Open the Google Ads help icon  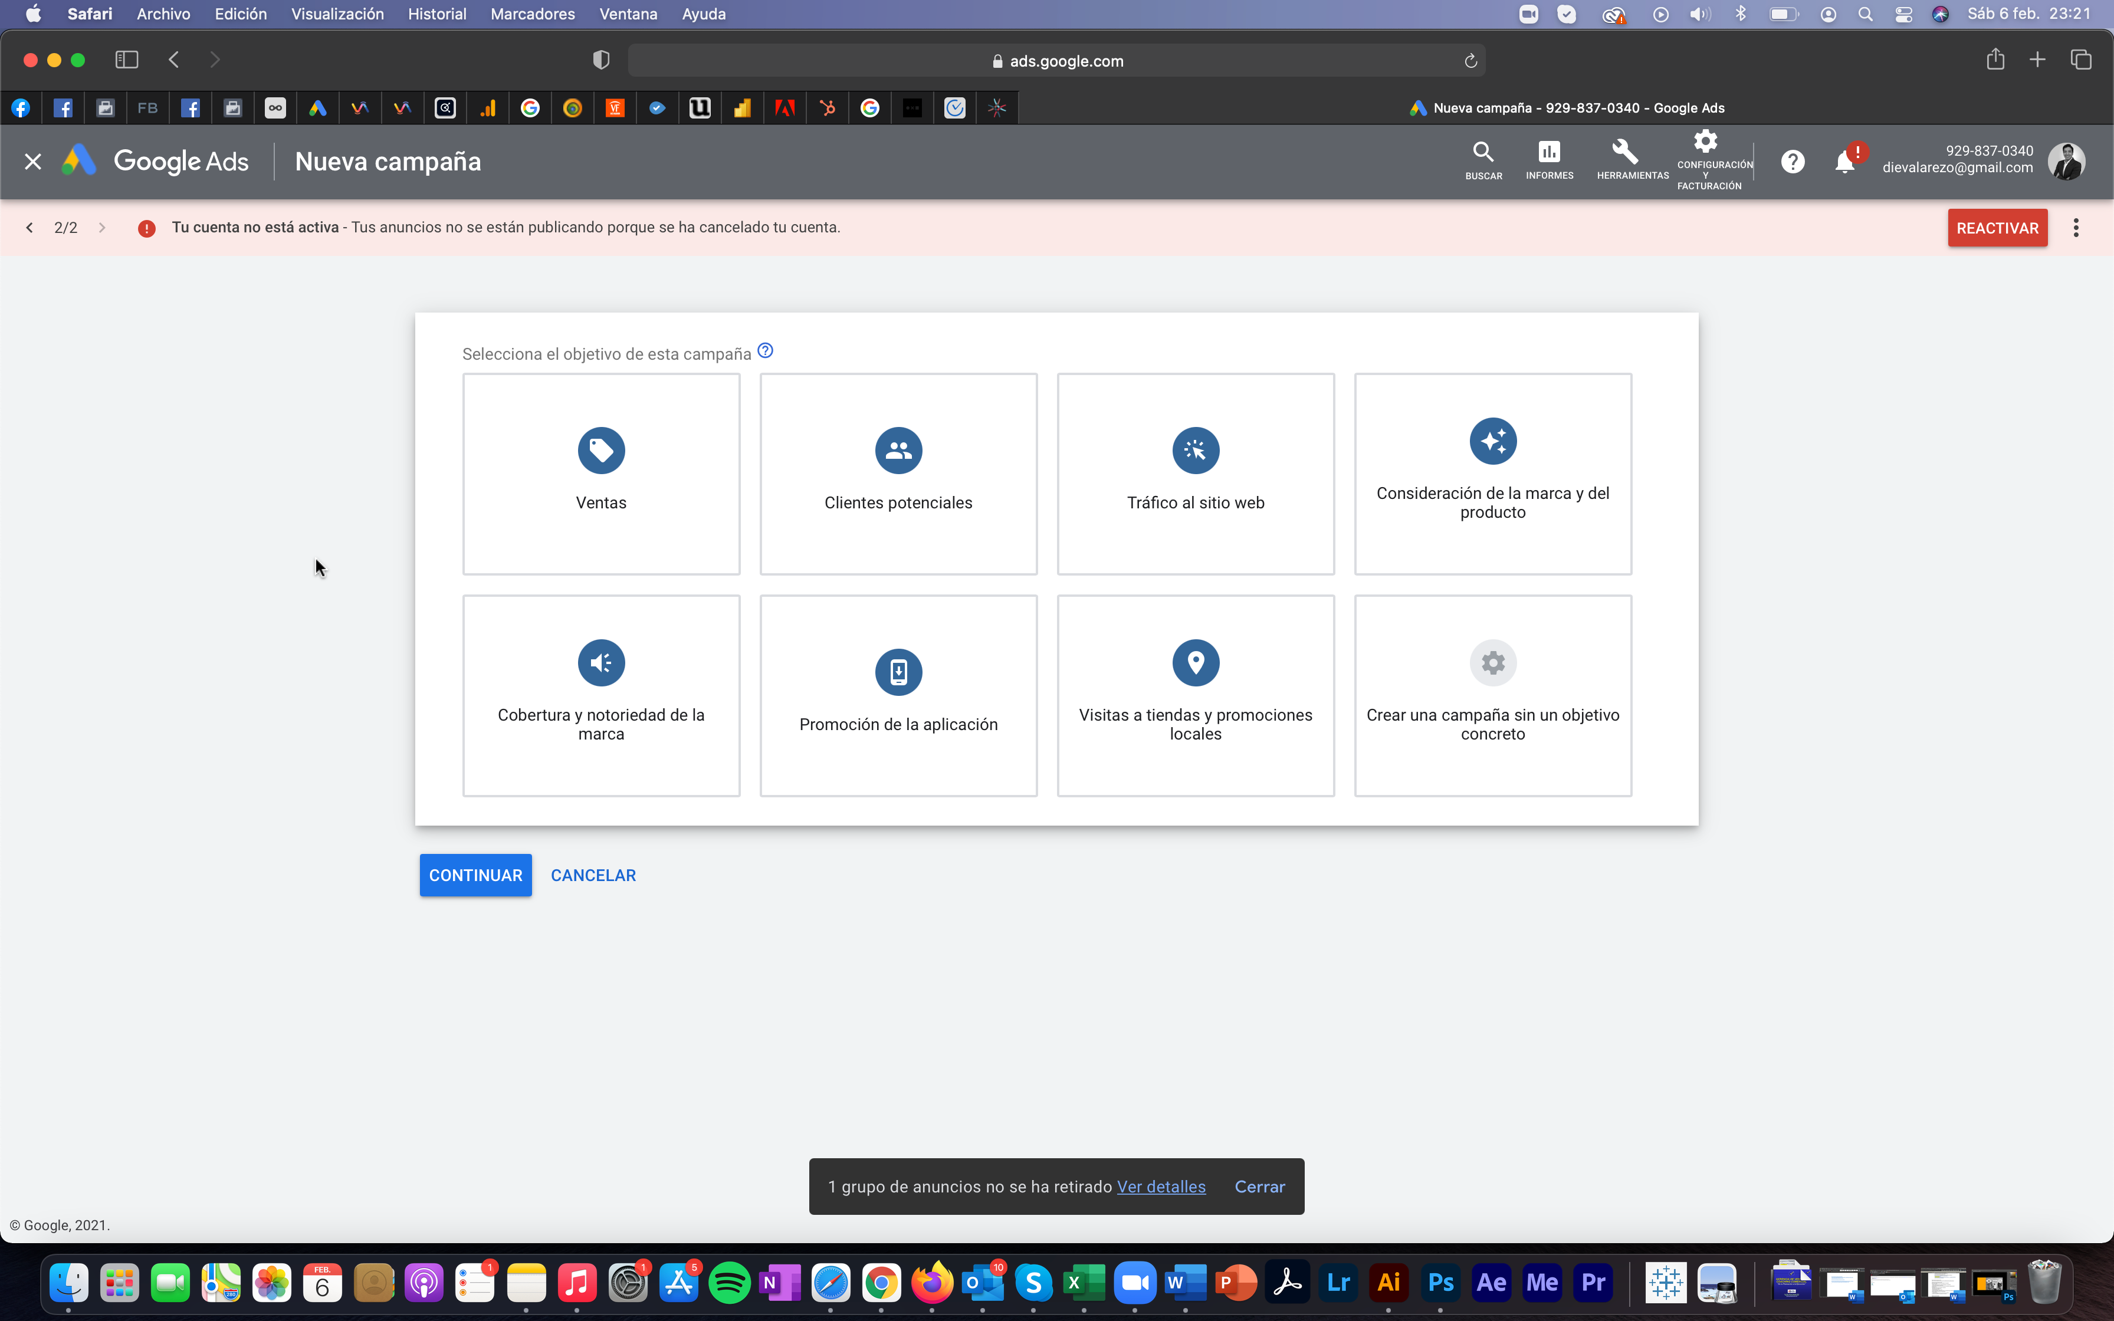click(x=1793, y=162)
